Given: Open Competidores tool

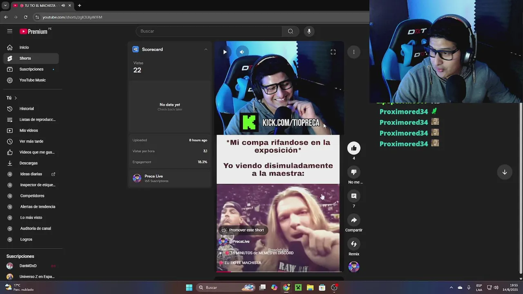Looking at the screenshot, I should tap(31, 196).
